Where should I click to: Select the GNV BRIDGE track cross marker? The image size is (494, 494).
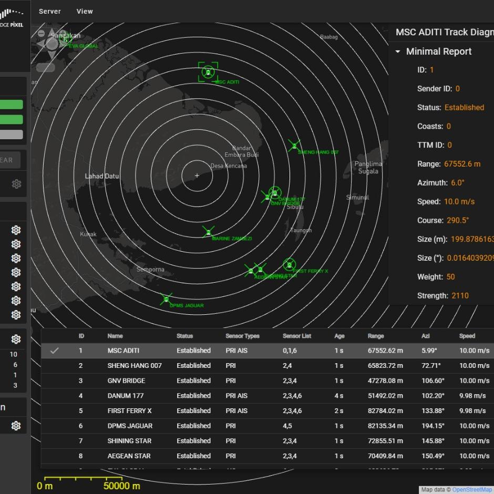[267, 197]
